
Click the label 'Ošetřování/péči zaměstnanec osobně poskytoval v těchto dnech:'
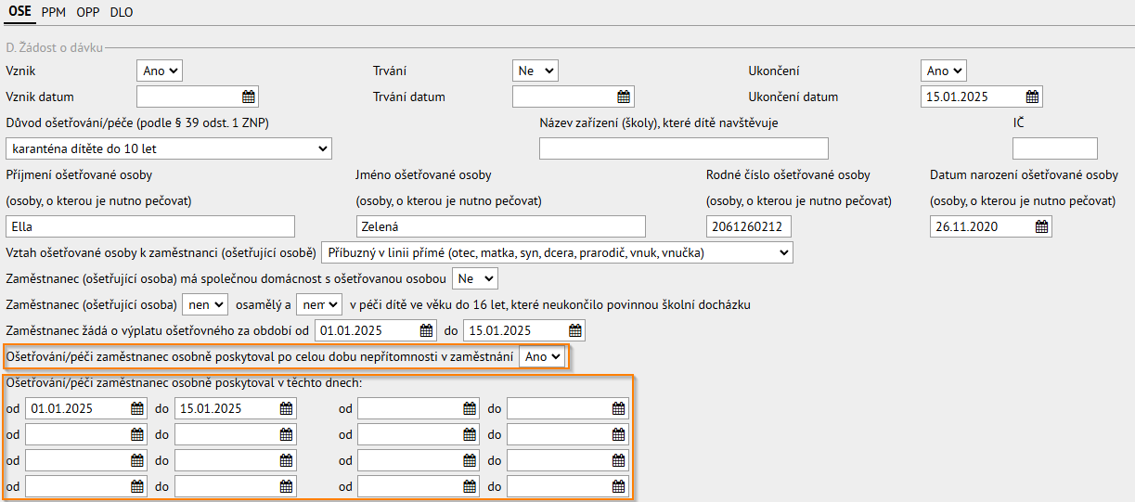184,382
